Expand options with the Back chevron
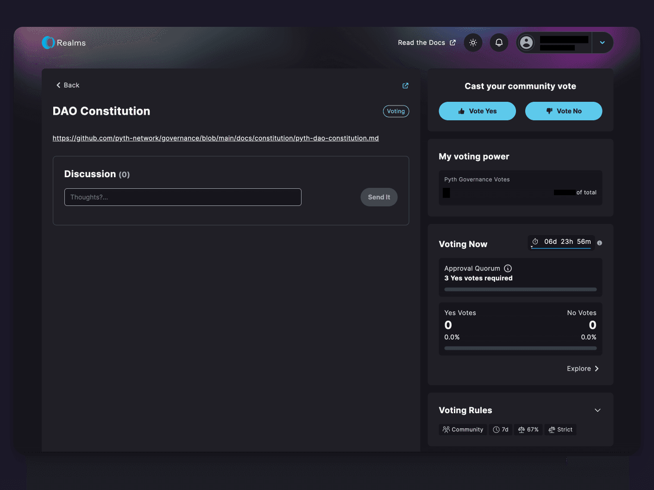The height and width of the screenshot is (490, 654). [x=58, y=85]
